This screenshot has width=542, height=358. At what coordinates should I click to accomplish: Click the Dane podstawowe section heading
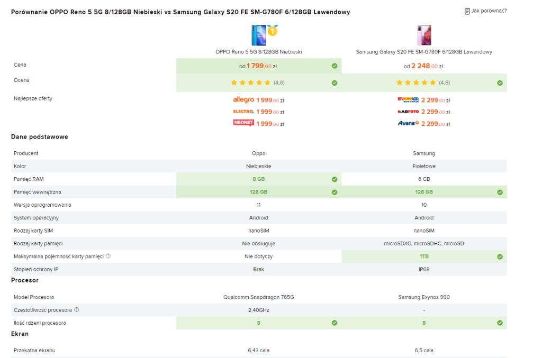(39, 137)
